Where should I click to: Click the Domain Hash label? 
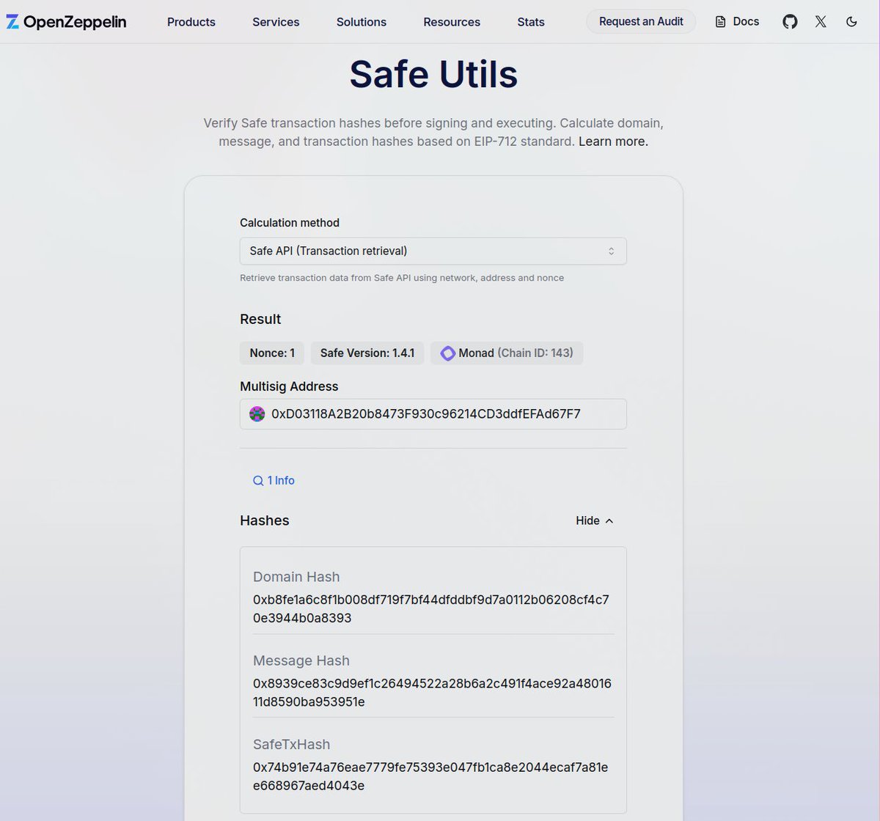(x=296, y=577)
